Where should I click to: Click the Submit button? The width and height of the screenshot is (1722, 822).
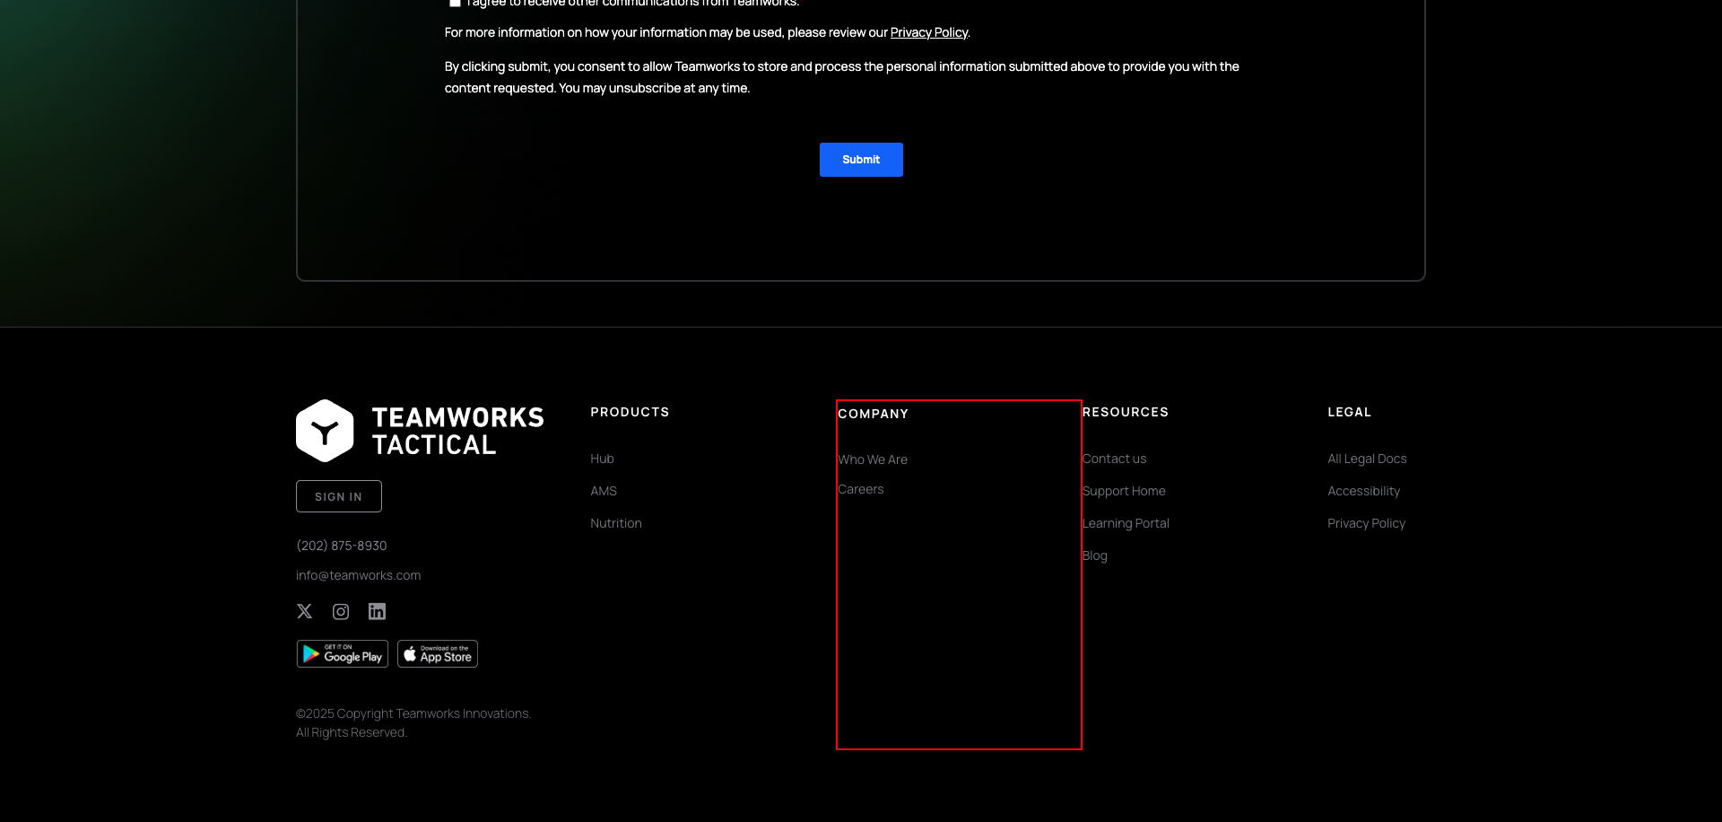pyautogui.click(x=860, y=159)
